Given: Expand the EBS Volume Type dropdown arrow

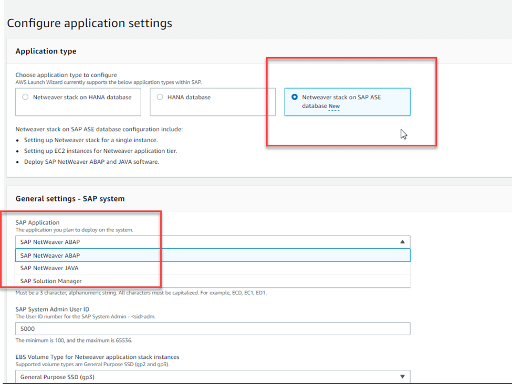Looking at the screenshot, I should 402,377.
